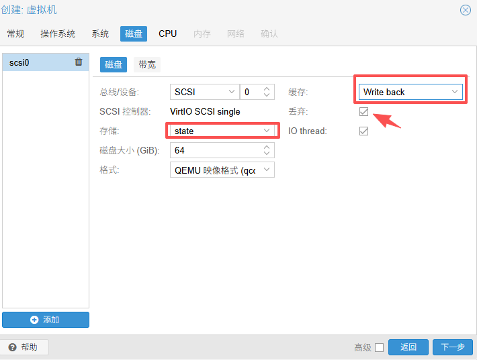Viewport: 477px width, 360px height.
Task: Click 添加 to add a disk
Action: coord(46,320)
